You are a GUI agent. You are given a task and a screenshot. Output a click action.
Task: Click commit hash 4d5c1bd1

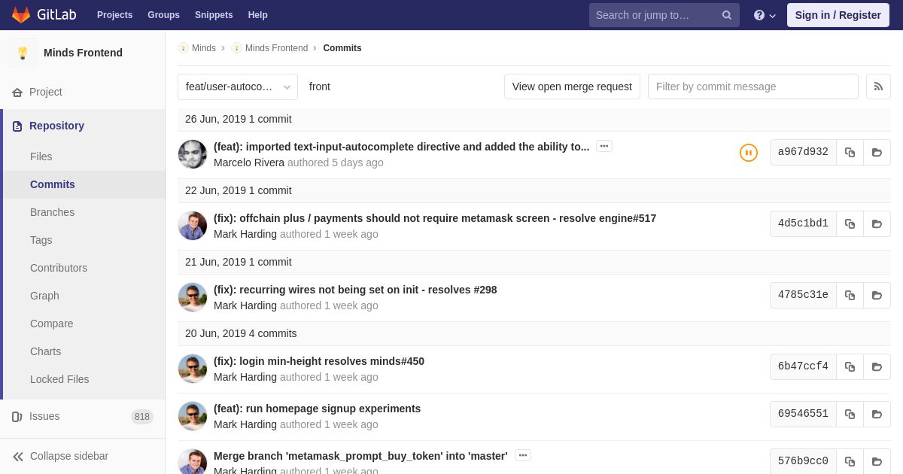pos(803,223)
